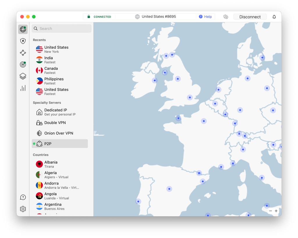Image resolution: width=298 pixels, height=238 pixels.
Task: Click the green lock CONNECTED status
Action: pos(99,17)
